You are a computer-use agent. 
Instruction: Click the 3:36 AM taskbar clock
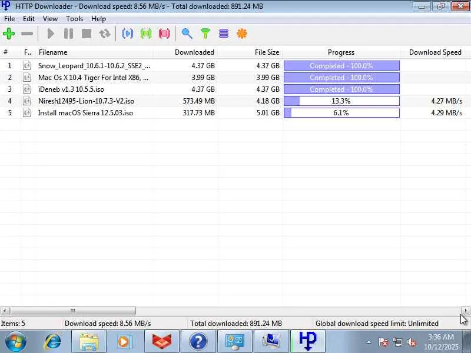tap(440, 337)
